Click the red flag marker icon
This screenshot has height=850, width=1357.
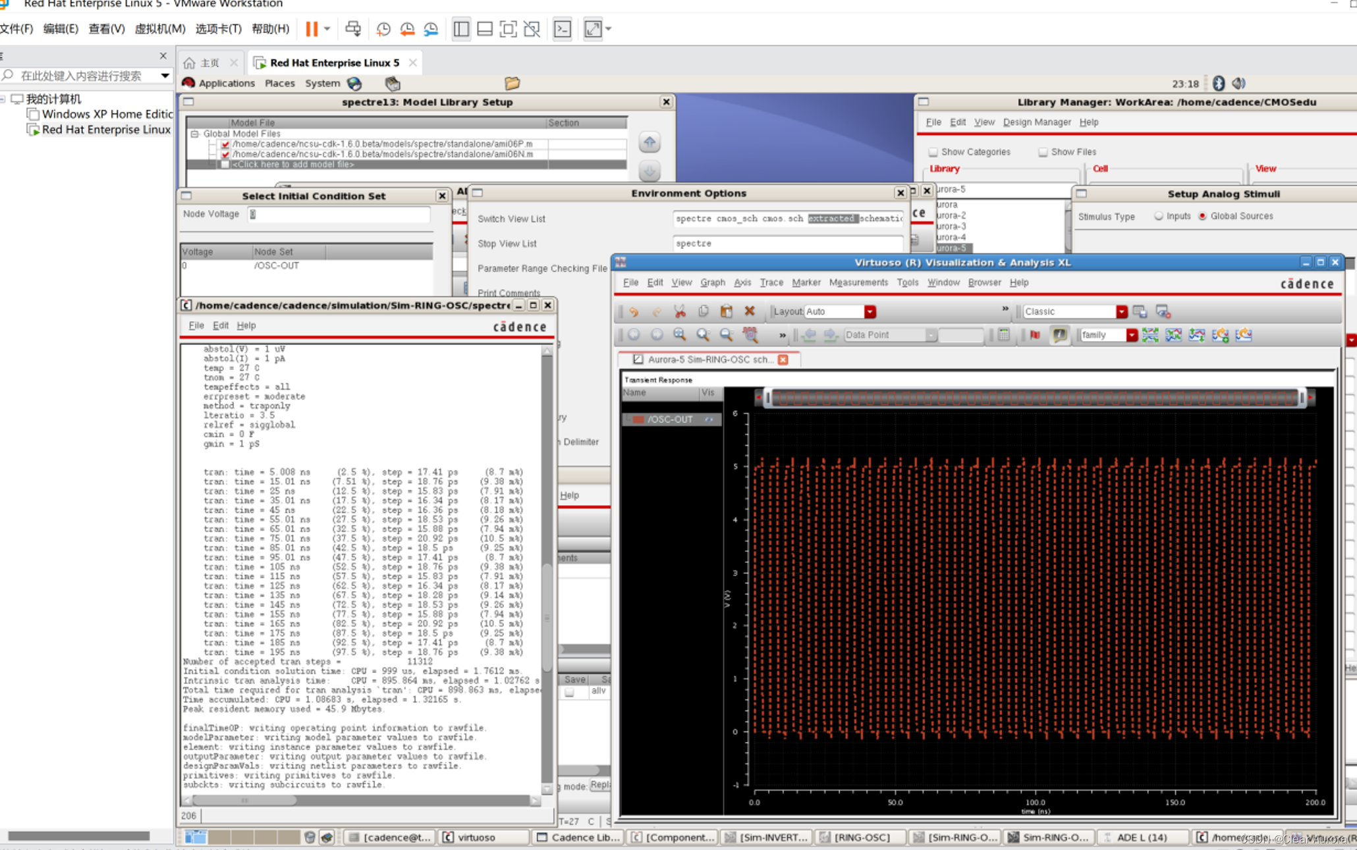[1035, 334]
